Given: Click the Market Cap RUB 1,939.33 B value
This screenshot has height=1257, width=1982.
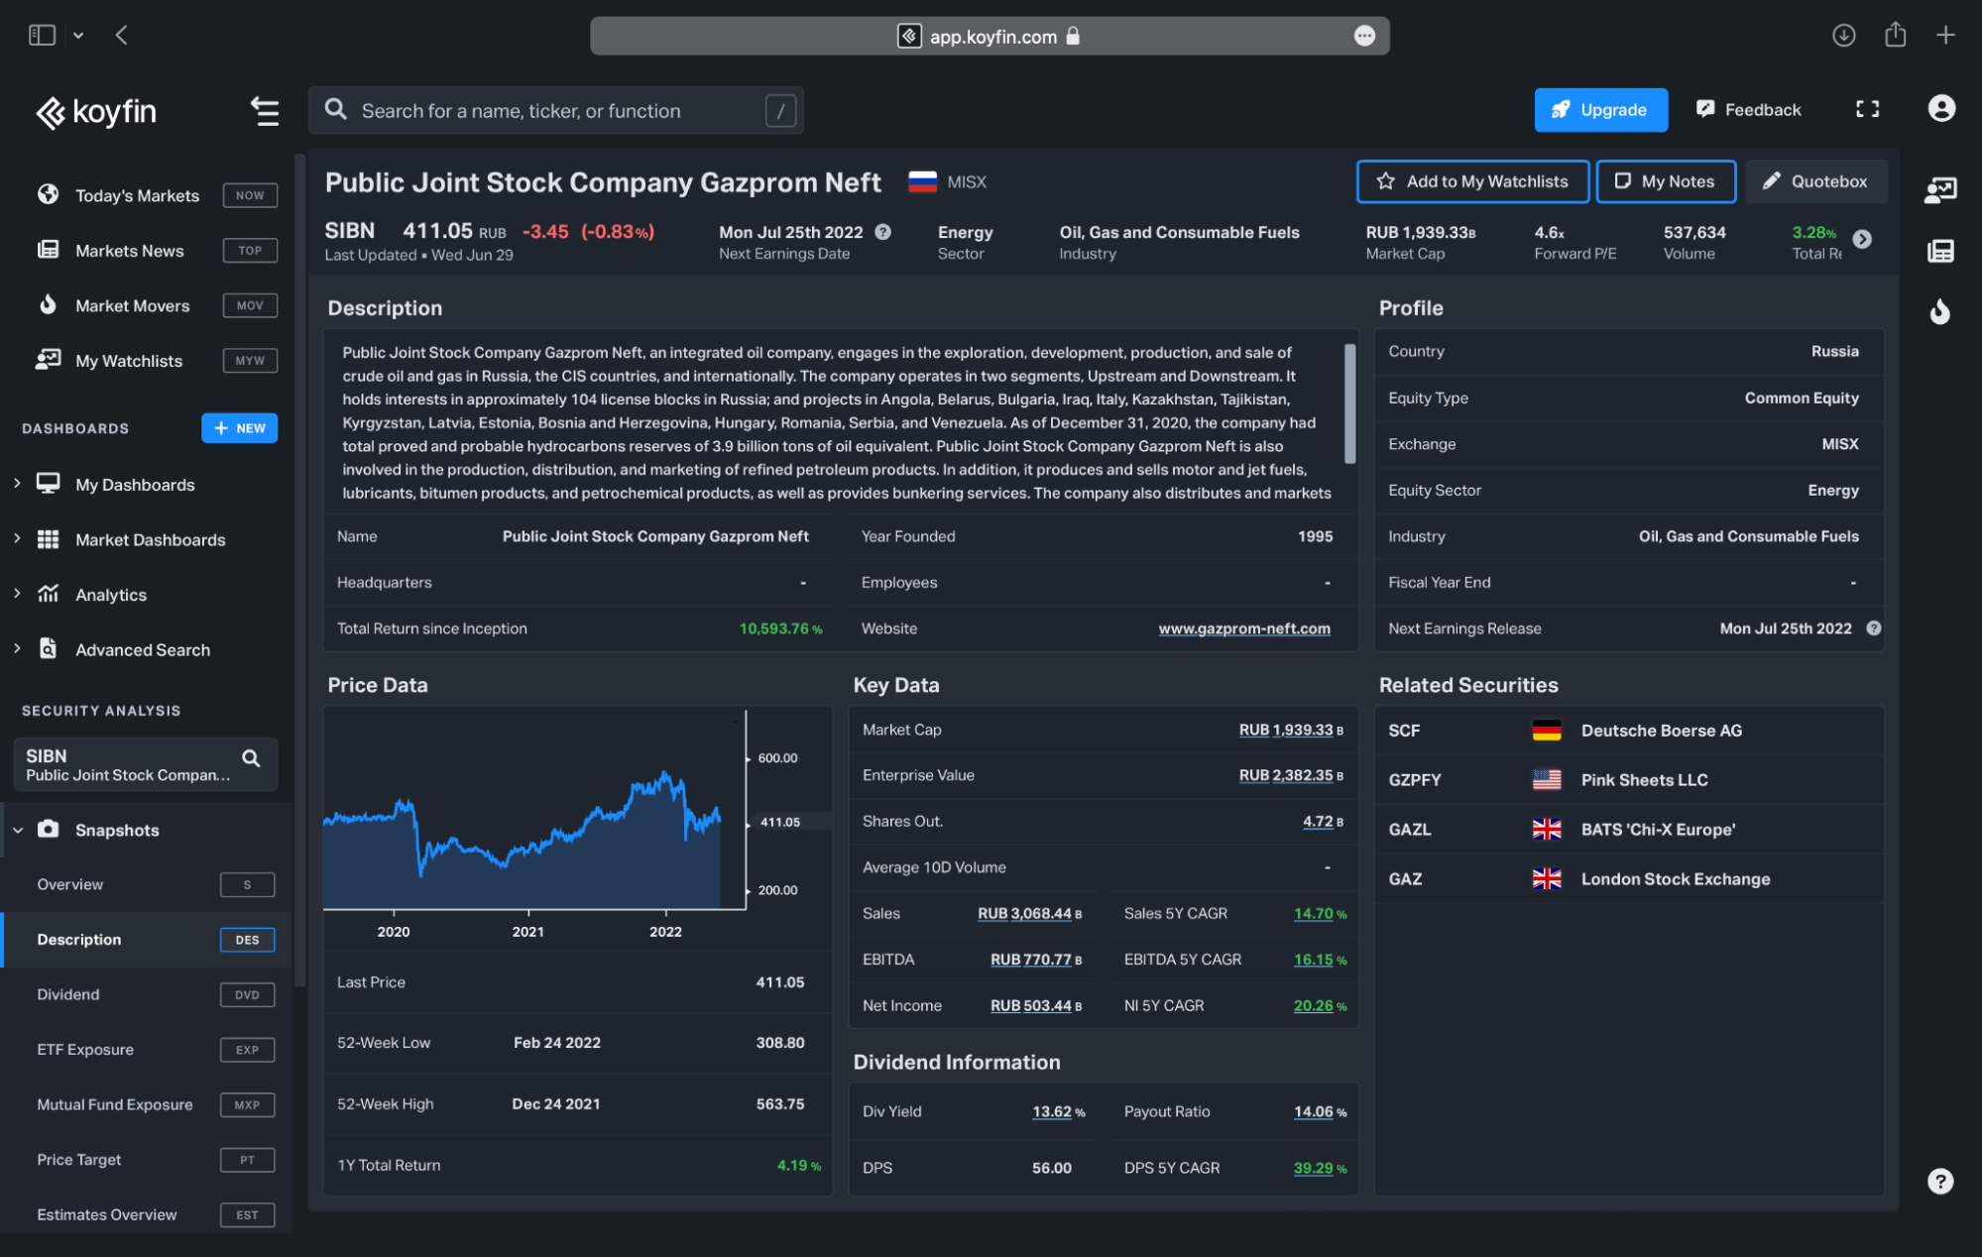Looking at the screenshot, I should click(x=1290, y=730).
